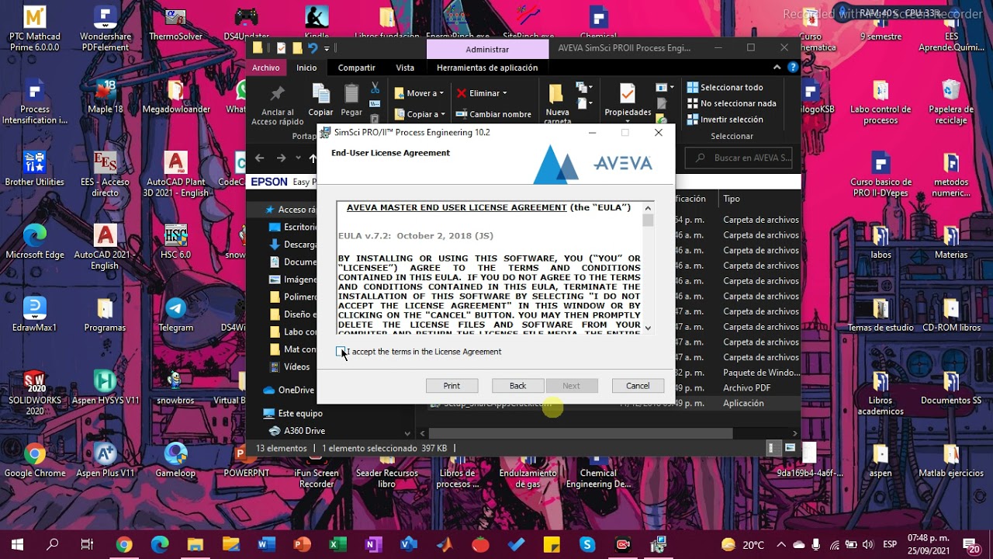Click Seleccionar todo in ribbon

click(725, 88)
